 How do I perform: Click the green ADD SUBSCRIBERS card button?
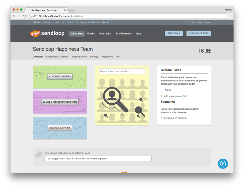[60, 76]
